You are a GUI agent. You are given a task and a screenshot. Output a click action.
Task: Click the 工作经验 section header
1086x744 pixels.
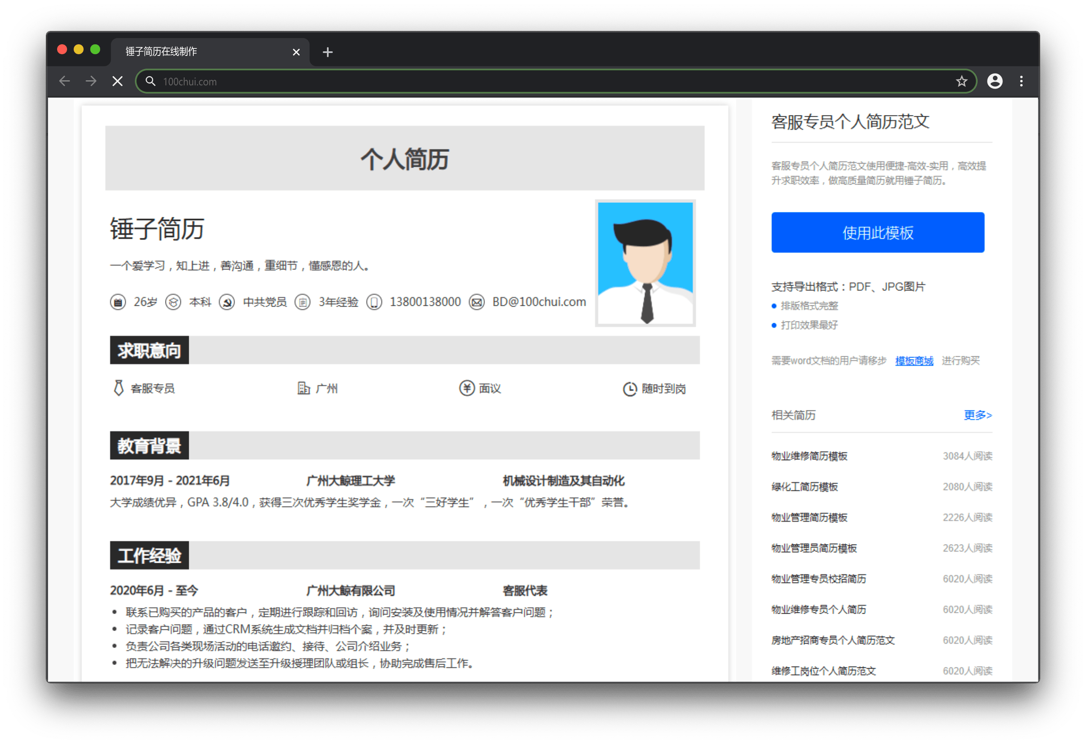(x=149, y=555)
